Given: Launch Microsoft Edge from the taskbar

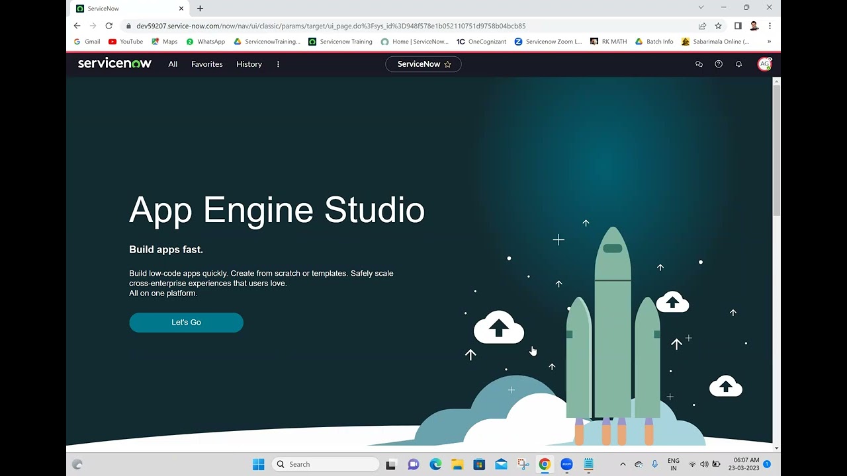Looking at the screenshot, I should click(x=435, y=464).
